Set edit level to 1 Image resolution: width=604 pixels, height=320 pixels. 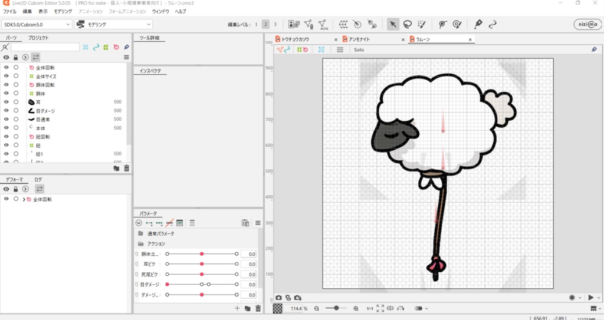[256, 24]
